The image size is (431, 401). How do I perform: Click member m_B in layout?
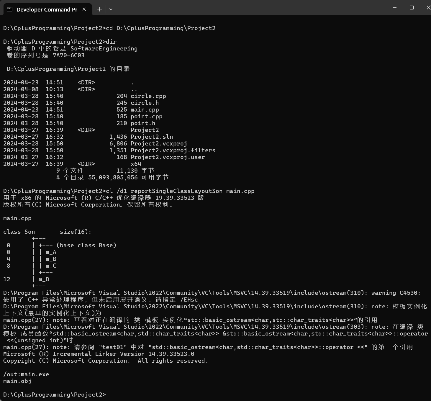point(51,259)
